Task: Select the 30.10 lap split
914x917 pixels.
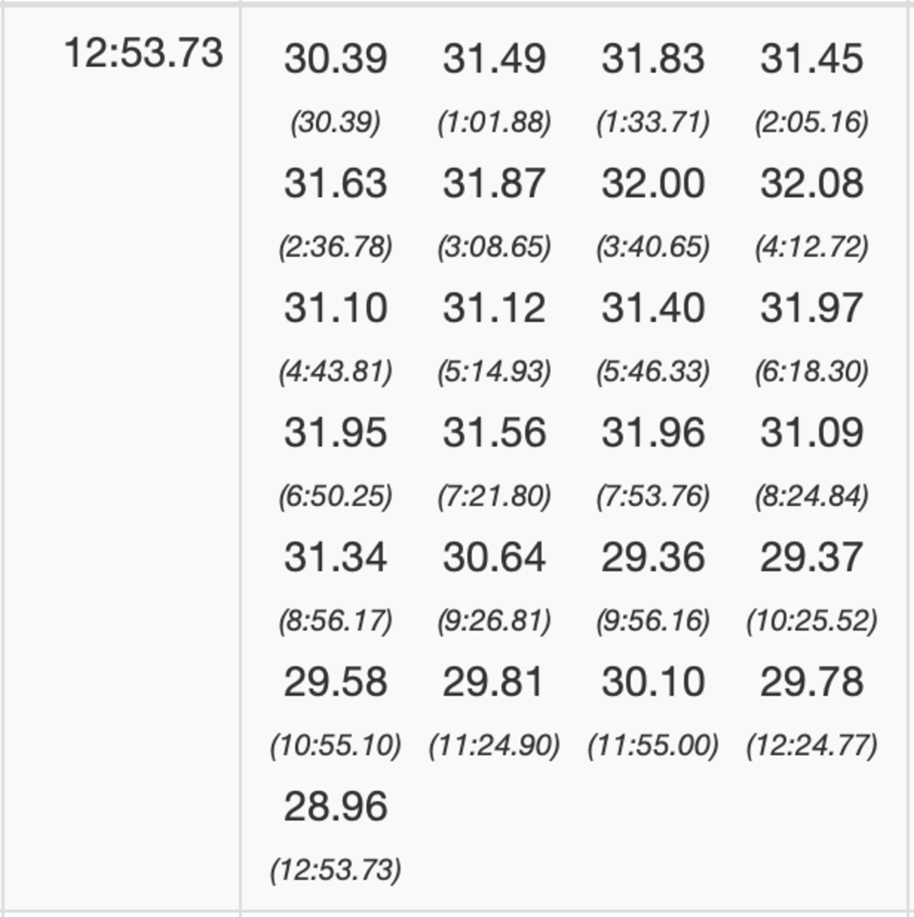Action: (653, 682)
